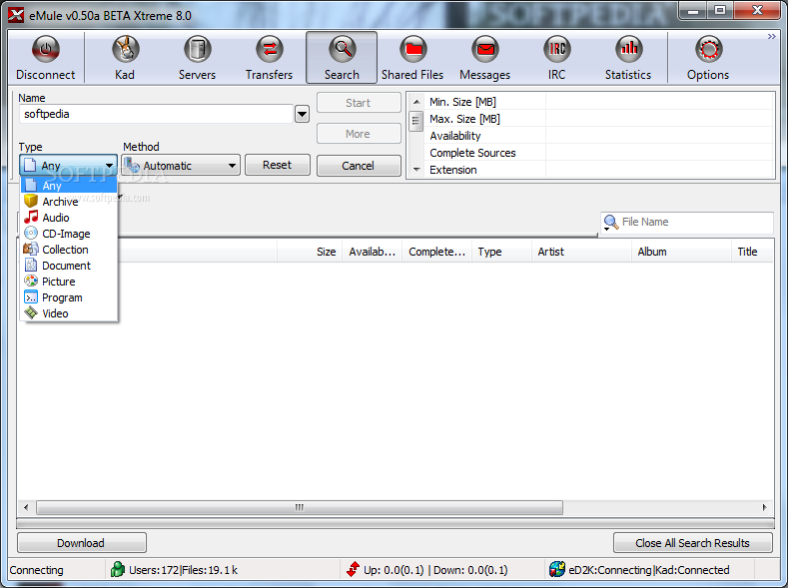Click the filter list scroll-down arrow
The image size is (788, 588).
coord(416,170)
